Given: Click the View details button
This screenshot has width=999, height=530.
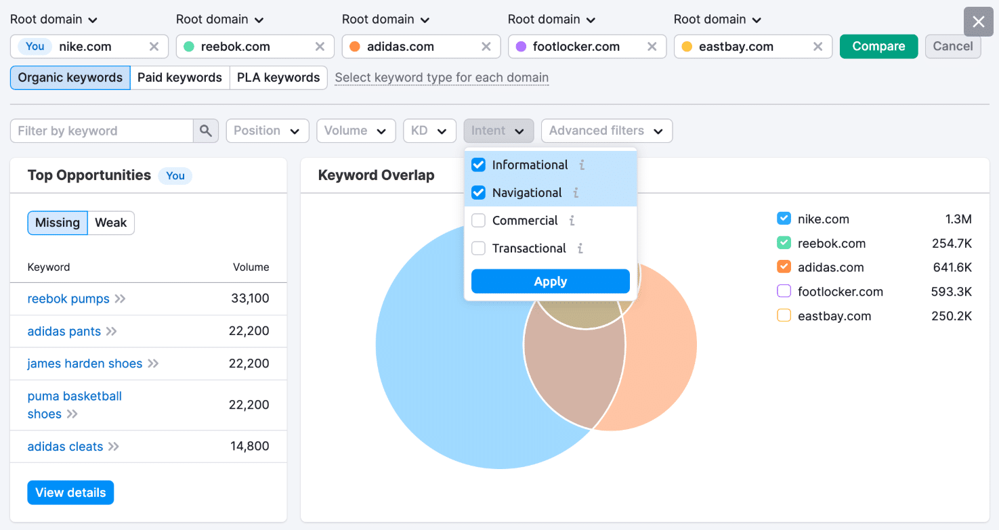Looking at the screenshot, I should point(70,492).
